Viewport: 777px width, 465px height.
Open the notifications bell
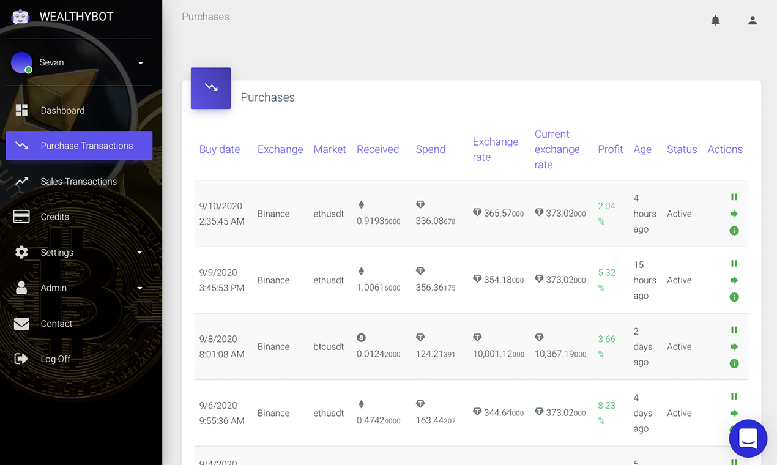[715, 20]
